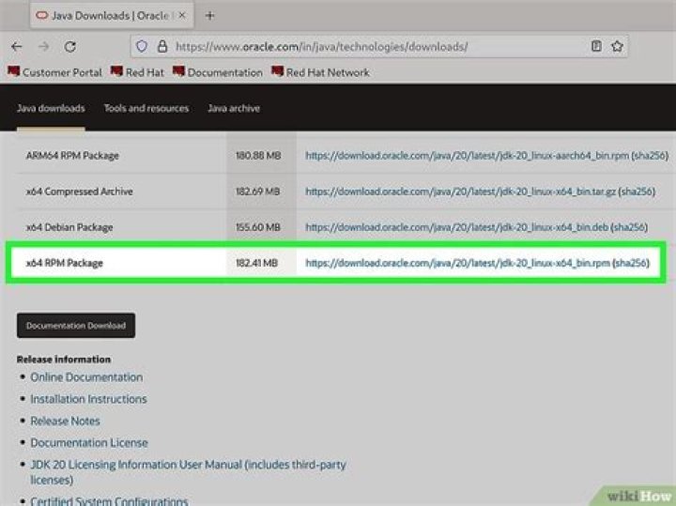Download the x64 Debian Package .deb link
676x506 pixels.
(457, 227)
